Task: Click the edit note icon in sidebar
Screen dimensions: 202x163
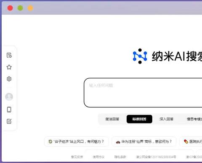Action: coord(9,121)
